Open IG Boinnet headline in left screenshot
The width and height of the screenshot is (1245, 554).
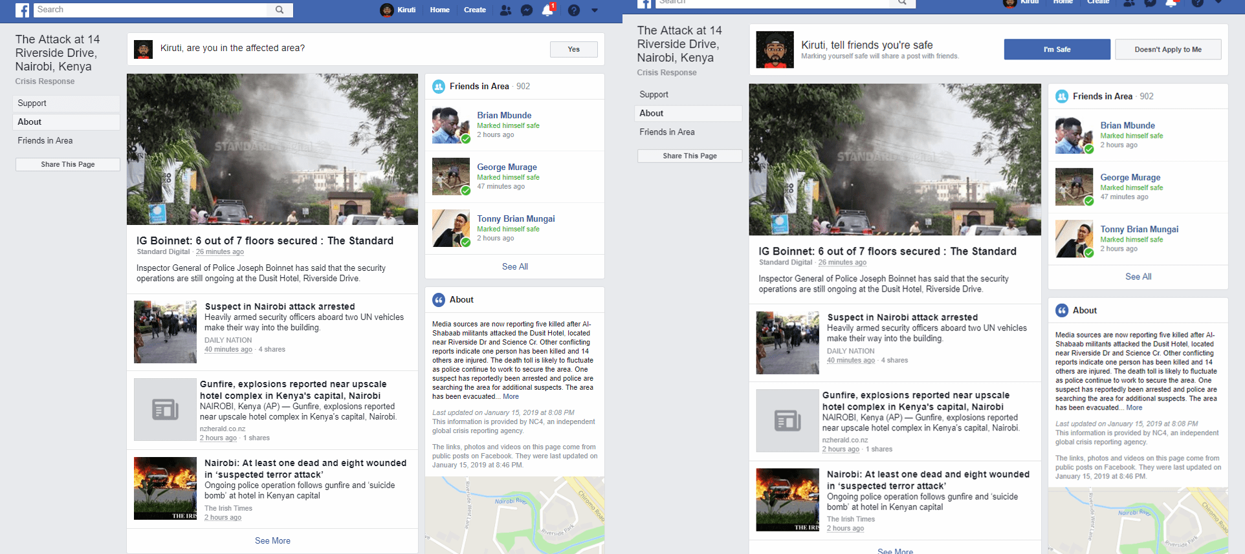[x=265, y=240]
